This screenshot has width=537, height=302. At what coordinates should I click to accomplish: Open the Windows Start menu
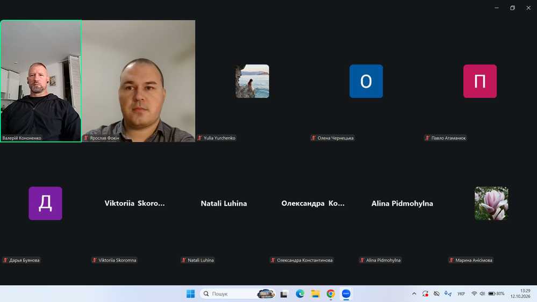(190, 294)
